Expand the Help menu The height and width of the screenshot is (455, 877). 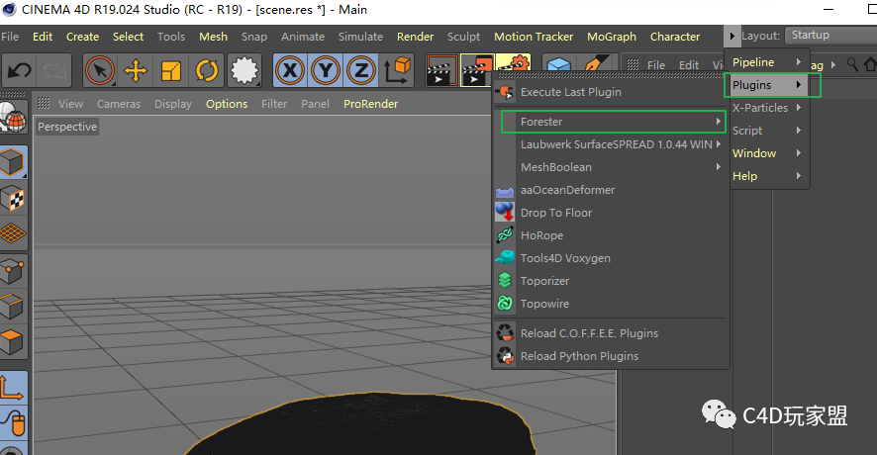[767, 176]
